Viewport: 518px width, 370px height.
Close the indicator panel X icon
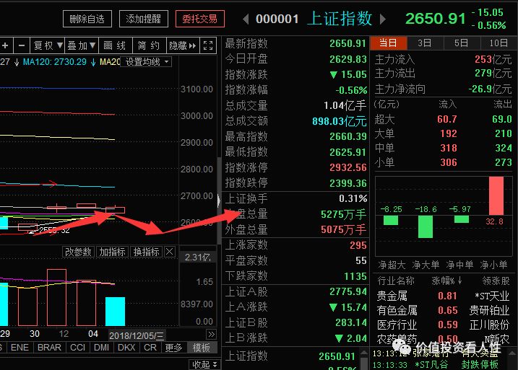point(170,252)
